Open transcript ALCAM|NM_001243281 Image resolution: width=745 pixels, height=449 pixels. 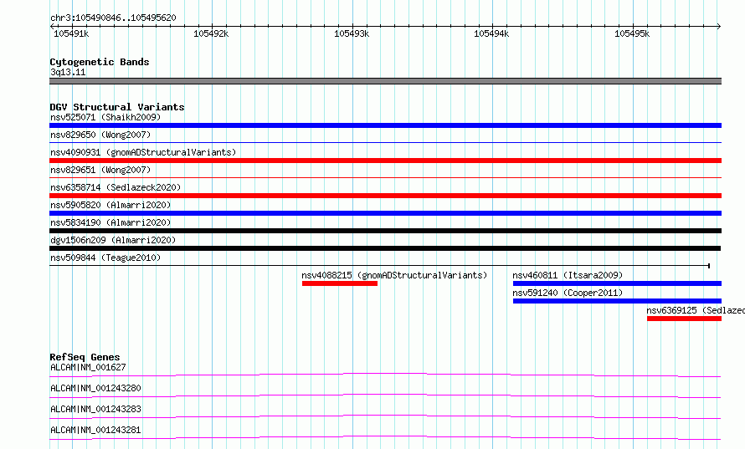tap(95, 430)
